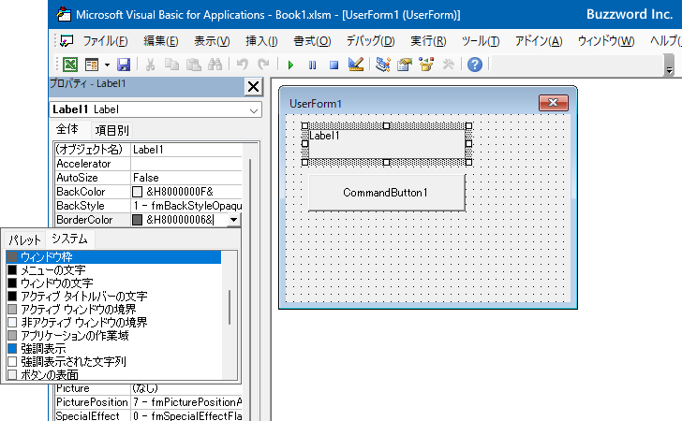Close the Properties panel with X

[x=253, y=86]
